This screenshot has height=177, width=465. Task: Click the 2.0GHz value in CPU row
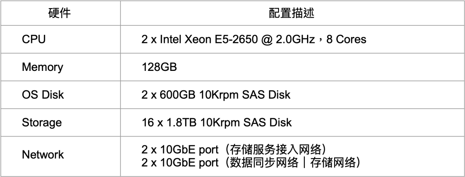pos(292,40)
